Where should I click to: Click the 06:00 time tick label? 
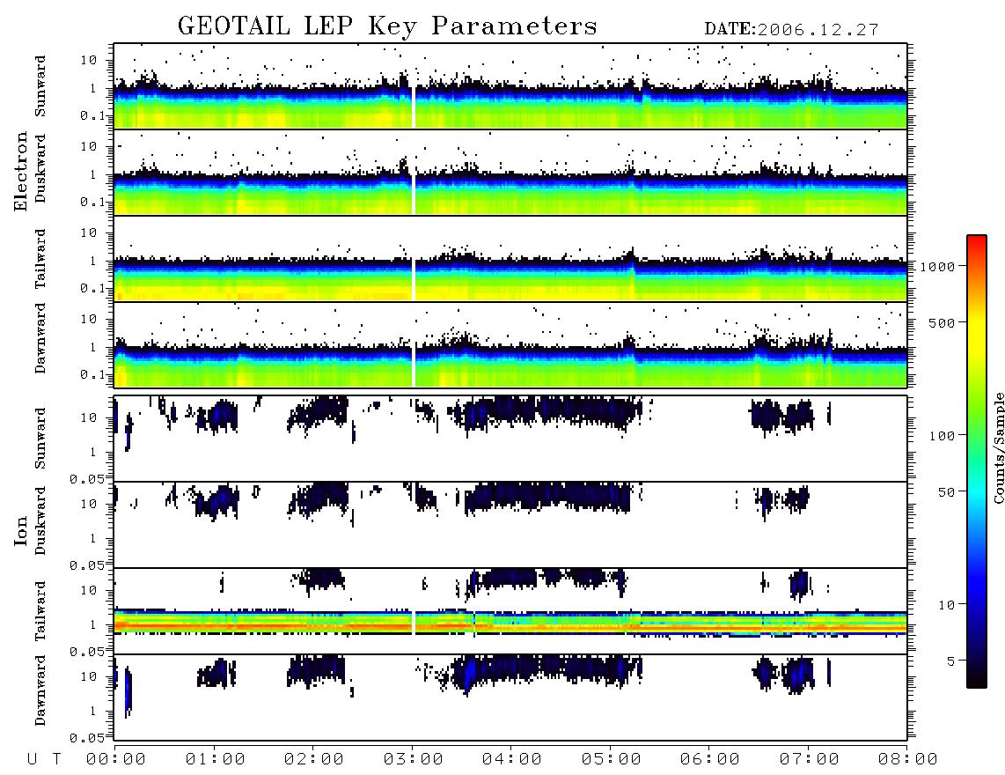[710, 760]
